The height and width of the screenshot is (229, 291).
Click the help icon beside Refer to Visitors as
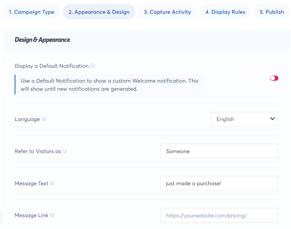(65, 151)
